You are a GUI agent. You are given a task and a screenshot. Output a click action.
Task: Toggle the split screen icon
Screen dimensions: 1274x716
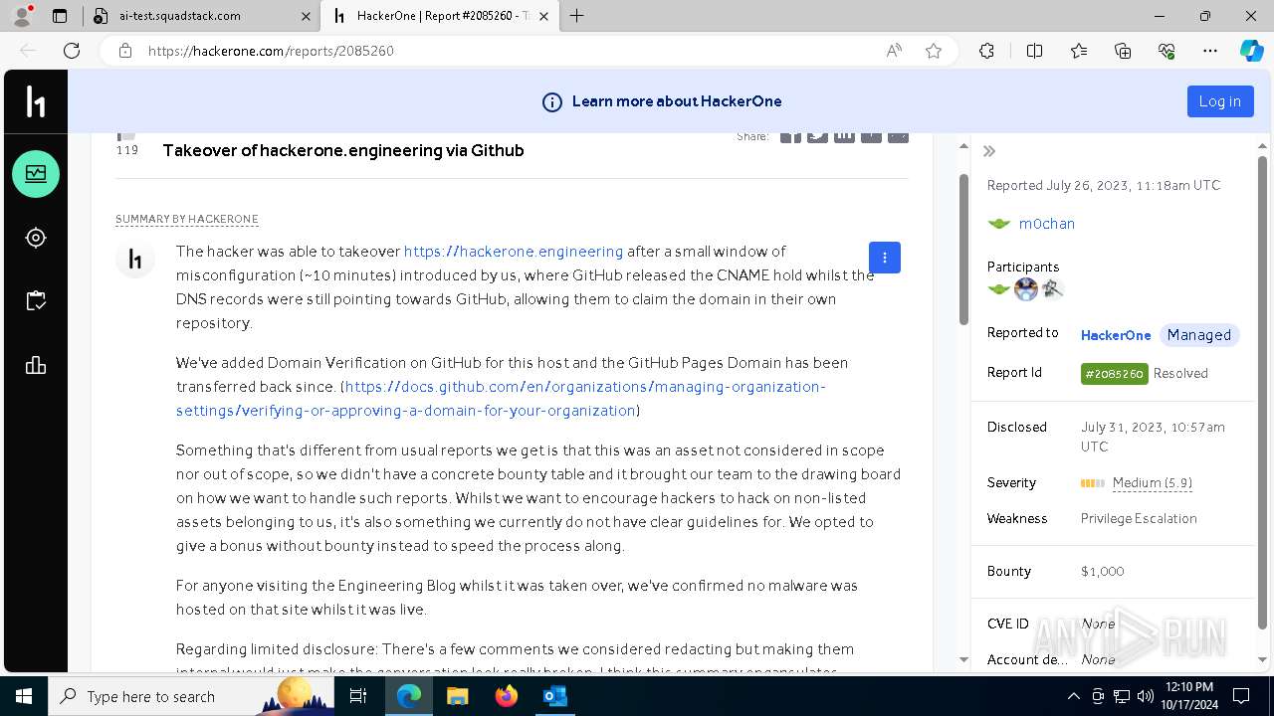(x=1034, y=51)
